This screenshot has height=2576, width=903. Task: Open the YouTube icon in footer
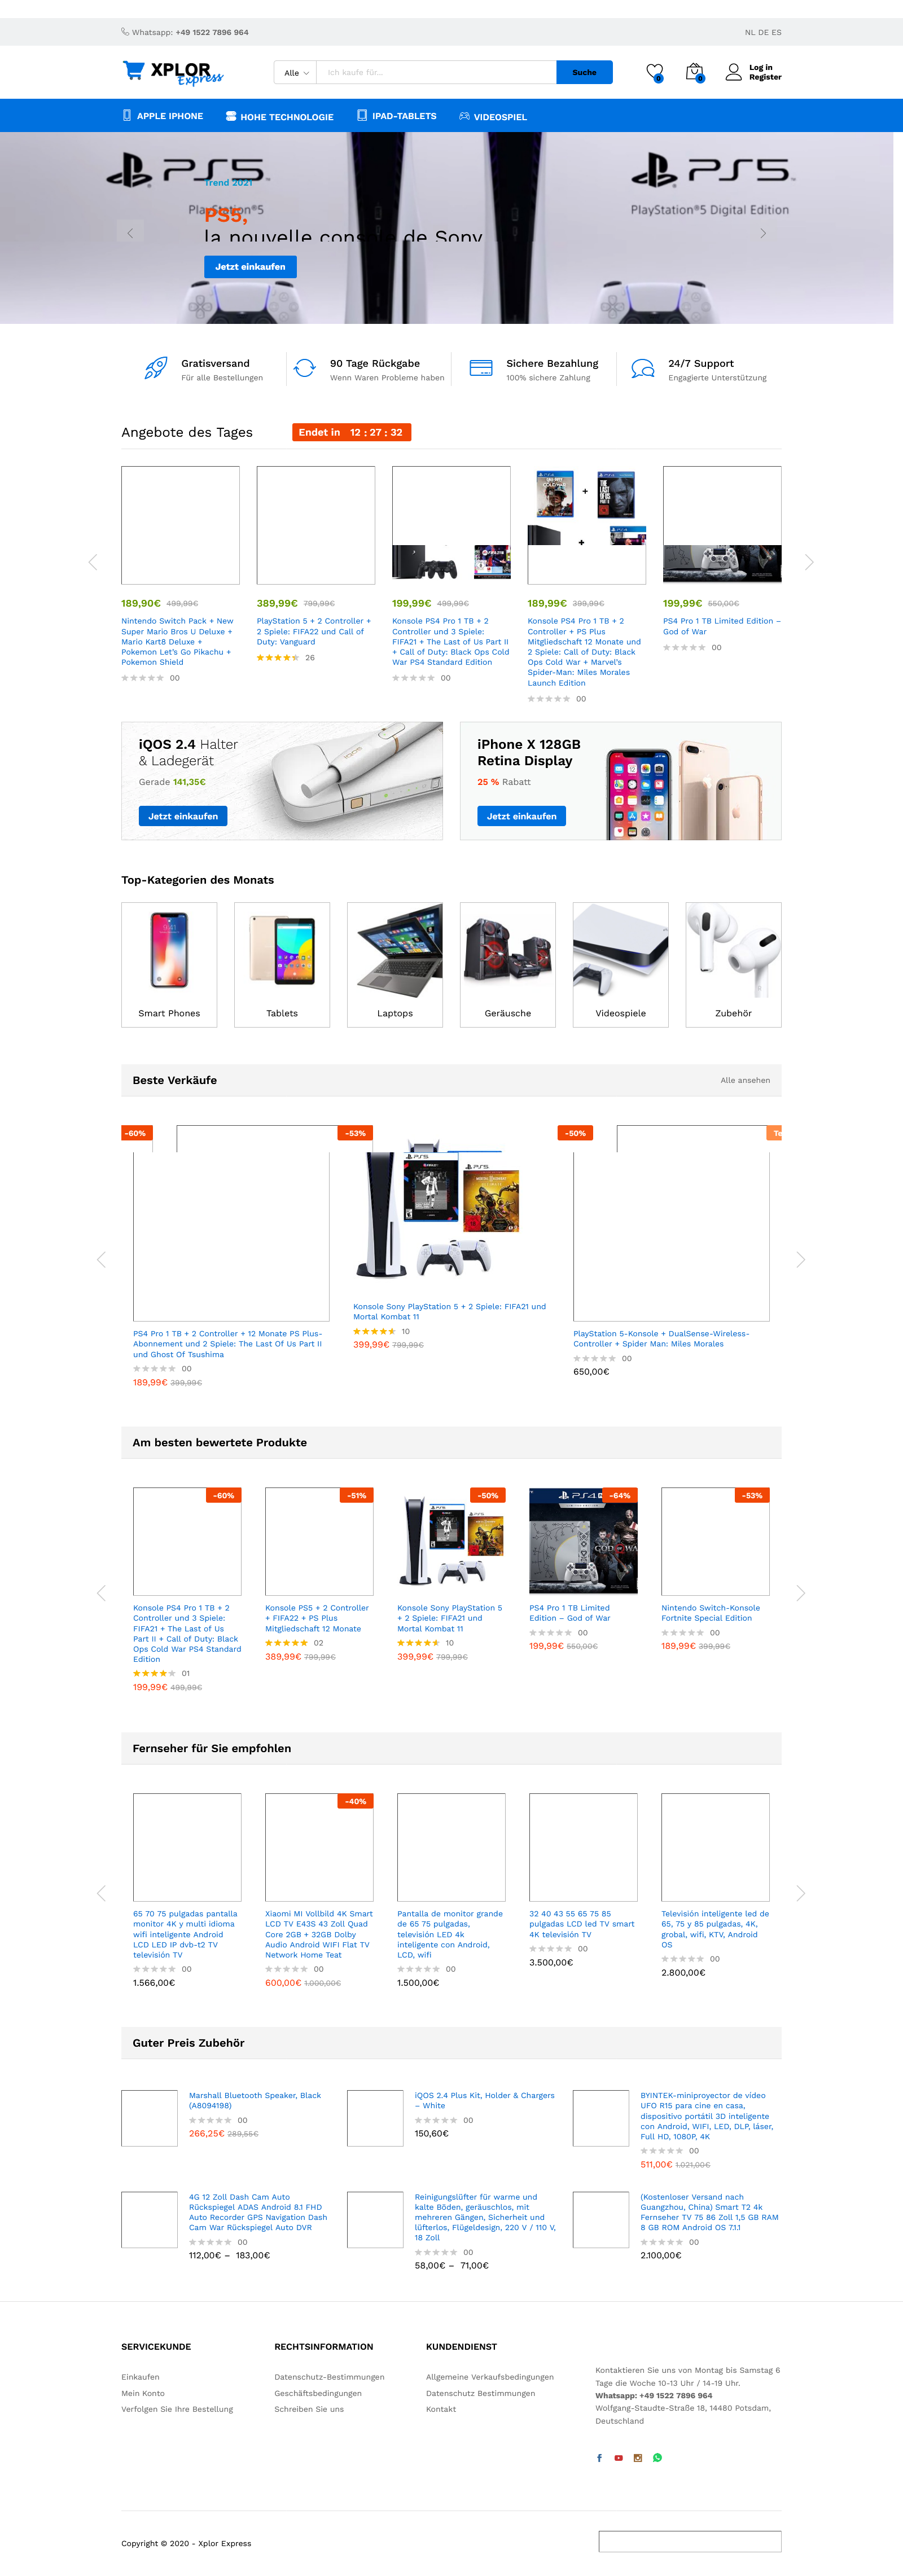click(618, 2457)
